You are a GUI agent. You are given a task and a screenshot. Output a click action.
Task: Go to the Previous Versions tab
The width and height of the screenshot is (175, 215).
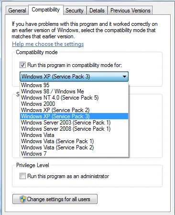(x=130, y=11)
